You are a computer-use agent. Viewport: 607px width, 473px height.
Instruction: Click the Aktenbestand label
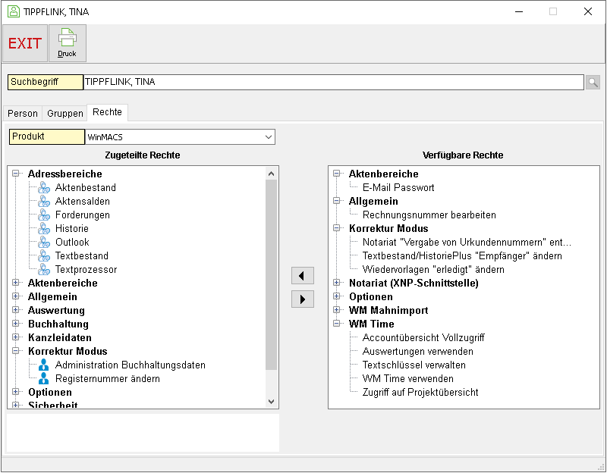(x=85, y=187)
